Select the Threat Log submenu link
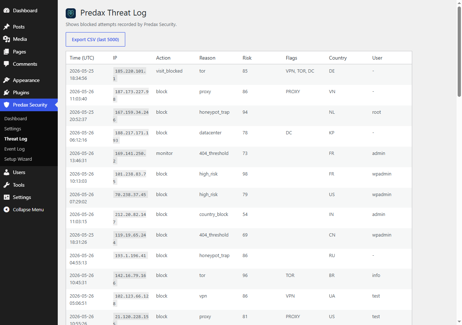Image resolution: width=462 pixels, height=325 pixels. tap(16, 139)
